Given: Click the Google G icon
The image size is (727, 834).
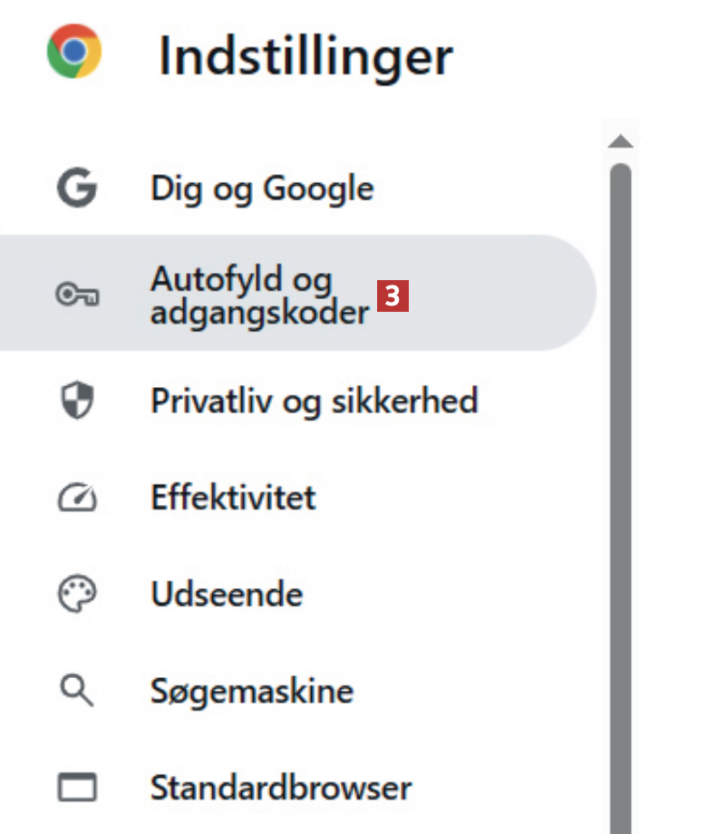Looking at the screenshot, I should point(77,189).
